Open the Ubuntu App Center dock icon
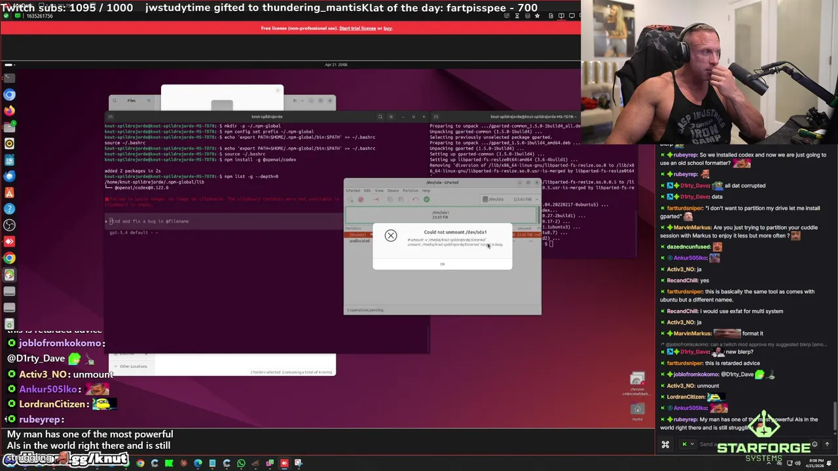Screen dimensions: 838x471 click(x=9, y=193)
